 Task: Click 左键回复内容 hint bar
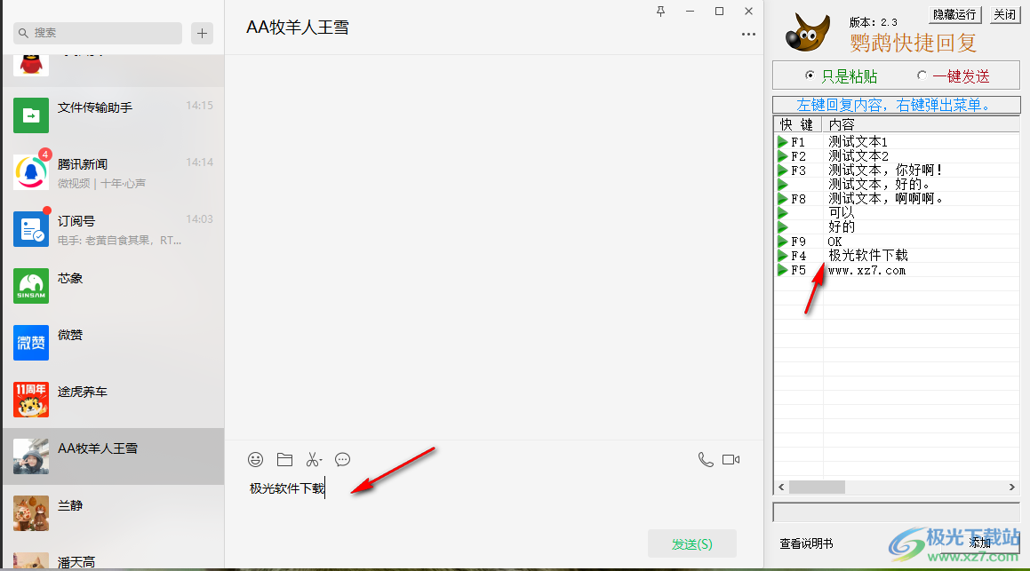pos(897,105)
